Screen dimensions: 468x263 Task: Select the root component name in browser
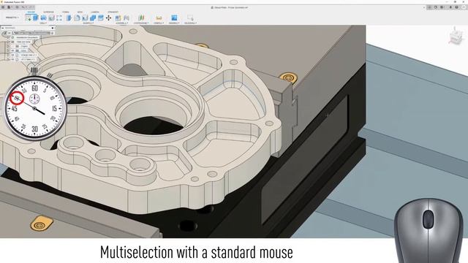32,33
